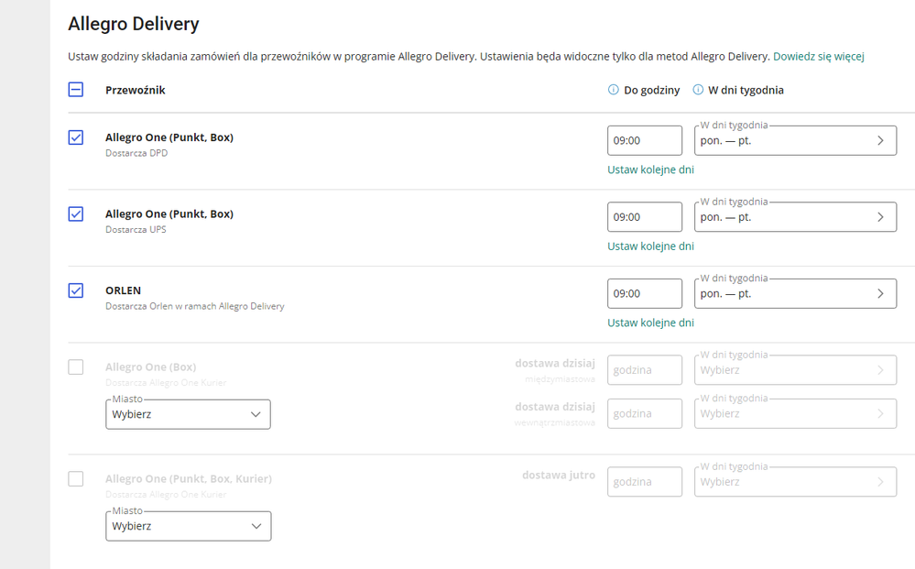Uncheck the ORLEN carrier checkbox
The width and height of the screenshot is (915, 569).
click(x=76, y=290)
